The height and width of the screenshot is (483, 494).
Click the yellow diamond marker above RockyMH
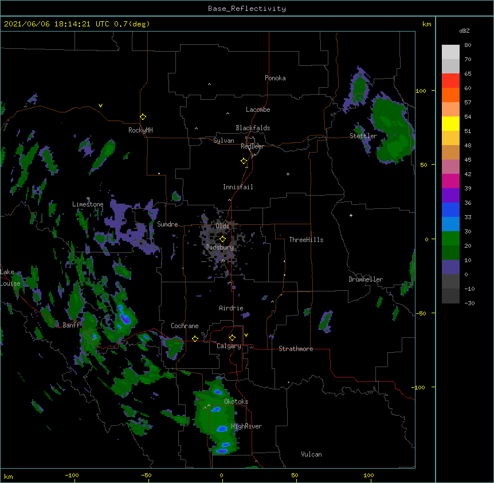(143, 117)
